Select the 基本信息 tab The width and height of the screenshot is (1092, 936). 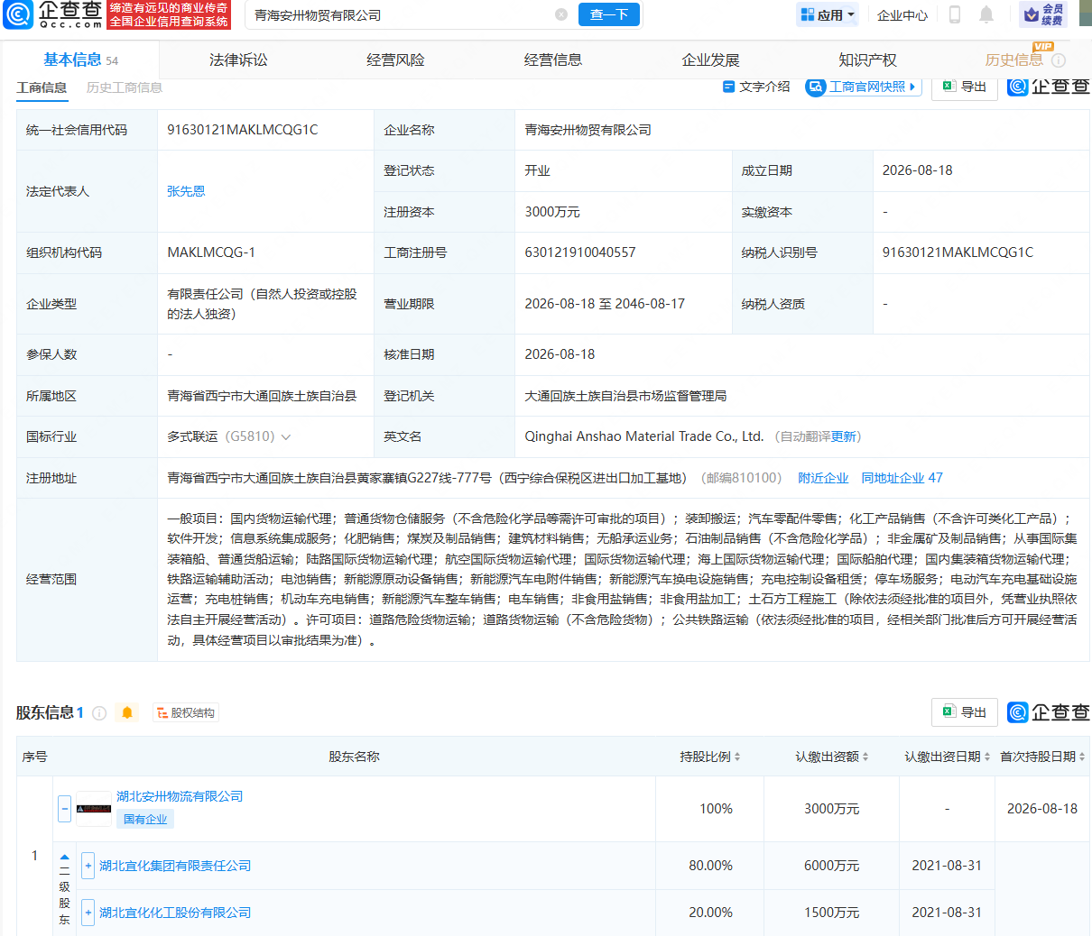click(80, 60)
